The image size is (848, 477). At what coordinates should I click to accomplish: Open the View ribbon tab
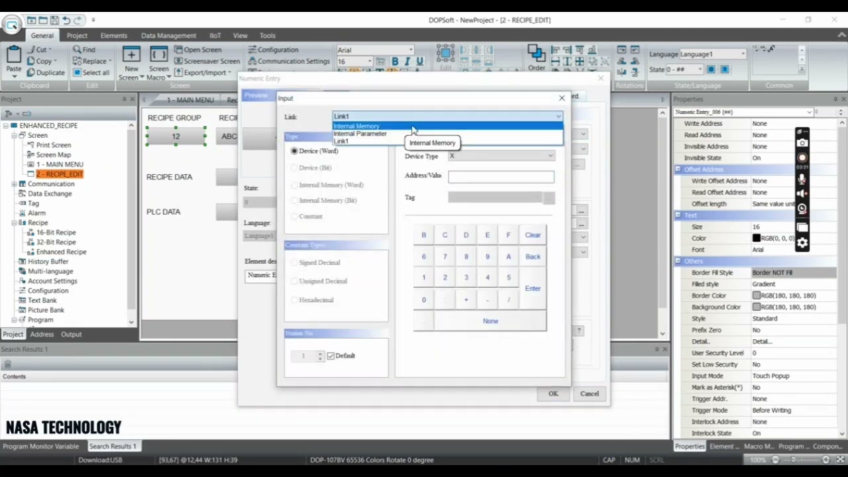pyautogui.click(x=240, y=36)
